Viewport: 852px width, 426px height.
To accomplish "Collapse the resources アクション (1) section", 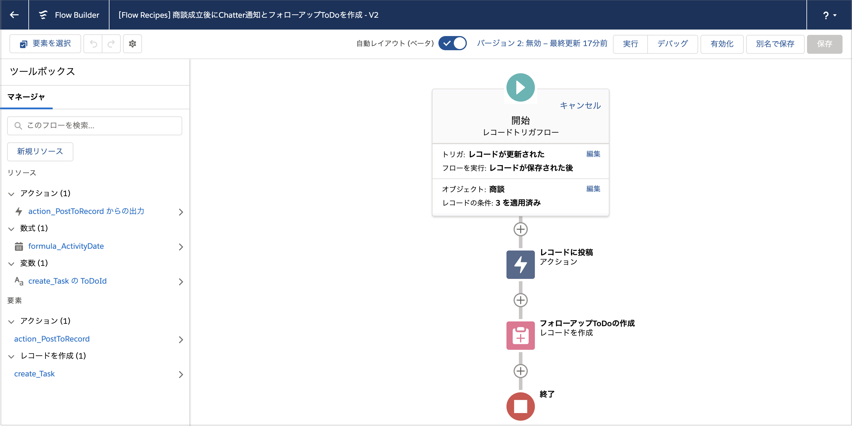I will (x=11, y=194).
